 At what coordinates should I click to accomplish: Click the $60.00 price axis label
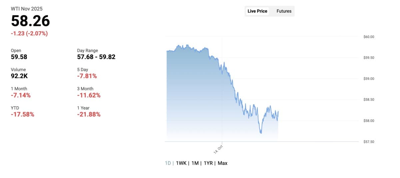tap(369, 37)
